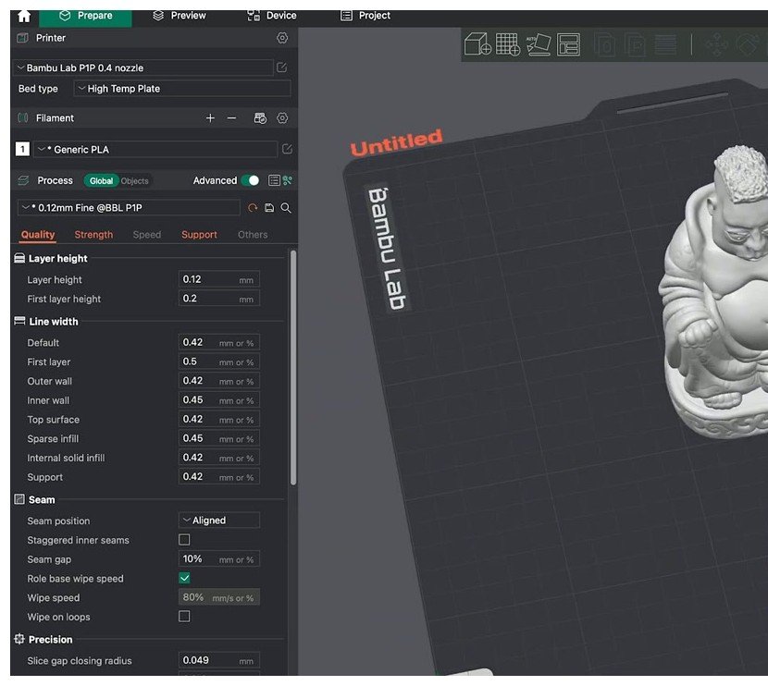Click Slice gap closing radius field
768x686 pixels.
[x=219, y=660]
